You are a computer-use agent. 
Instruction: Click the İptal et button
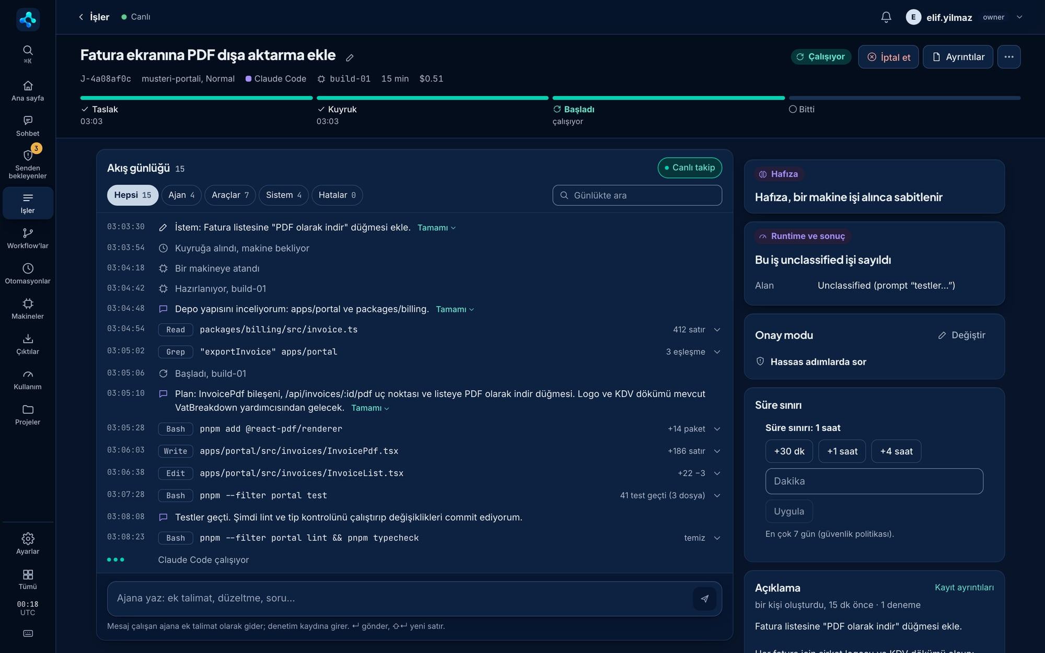pos(888,57)
